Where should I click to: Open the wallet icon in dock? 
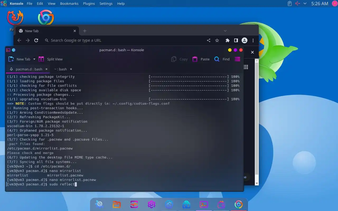point(221,204)
